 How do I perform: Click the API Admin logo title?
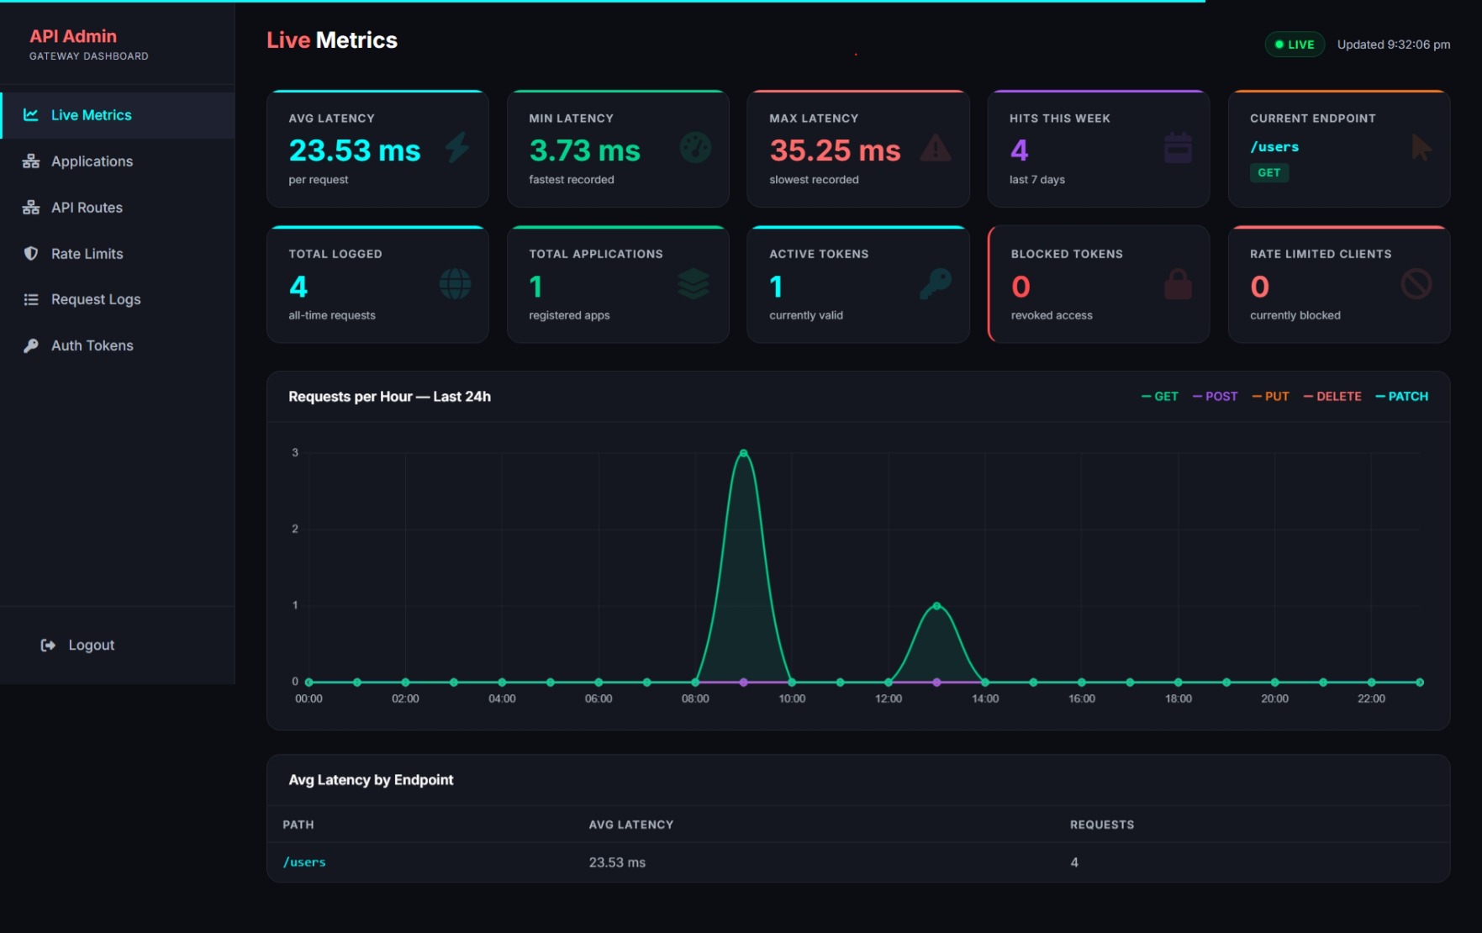pyautogui.click(x=73, y=36)
